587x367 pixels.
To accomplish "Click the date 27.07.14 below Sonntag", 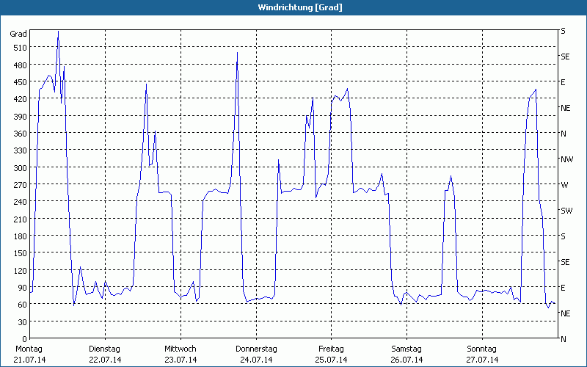I will click(x=482, y=360).
